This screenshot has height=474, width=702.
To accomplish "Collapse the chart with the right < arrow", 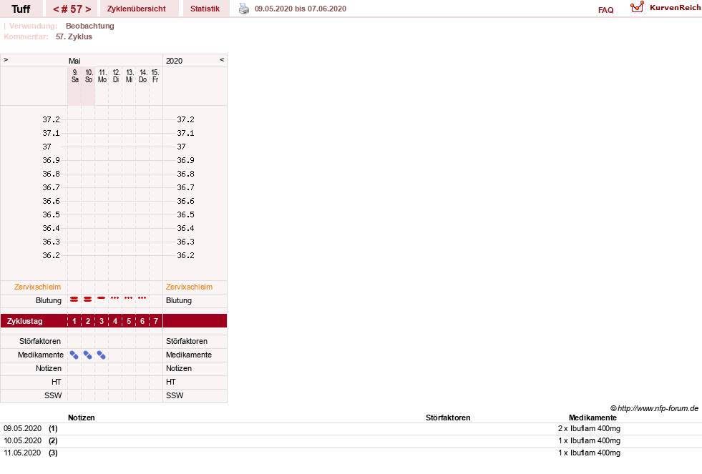I will (x=222, y=59).
